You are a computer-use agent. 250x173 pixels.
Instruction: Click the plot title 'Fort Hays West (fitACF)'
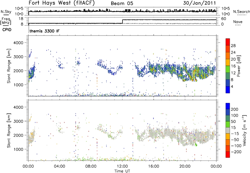point(62,3)
